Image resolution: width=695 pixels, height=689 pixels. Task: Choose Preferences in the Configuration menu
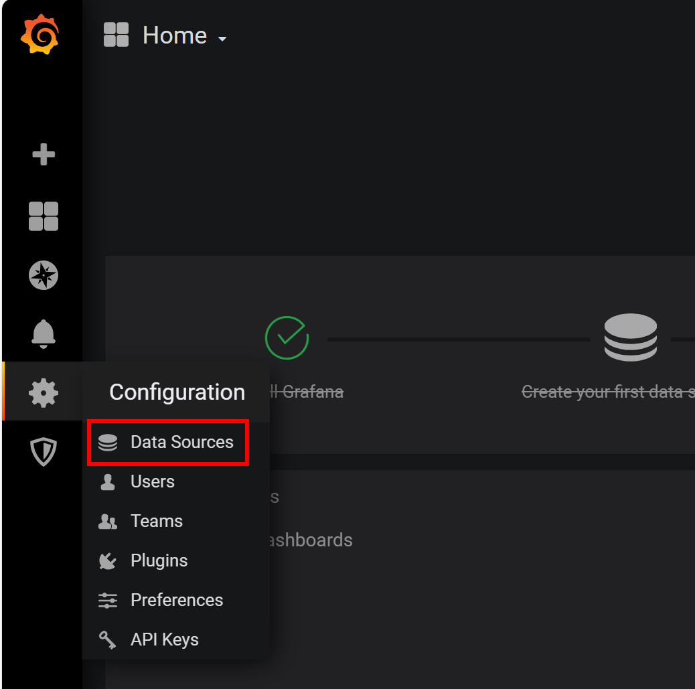176,600
